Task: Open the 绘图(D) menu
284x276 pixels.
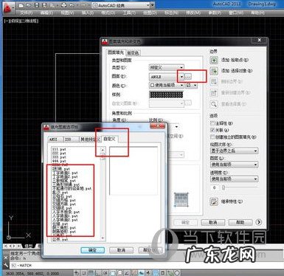Action: 150,13
